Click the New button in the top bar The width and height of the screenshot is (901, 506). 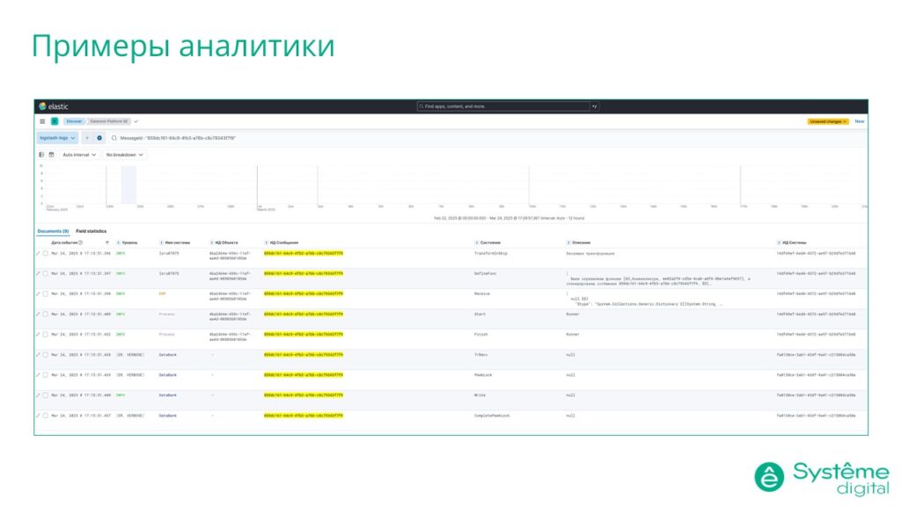pos(860,121)
